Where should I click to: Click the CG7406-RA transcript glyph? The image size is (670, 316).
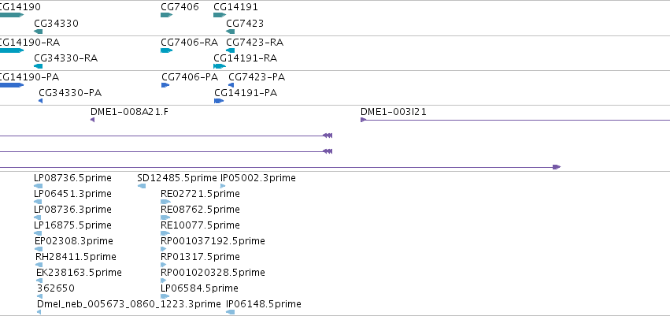(166, 50)
